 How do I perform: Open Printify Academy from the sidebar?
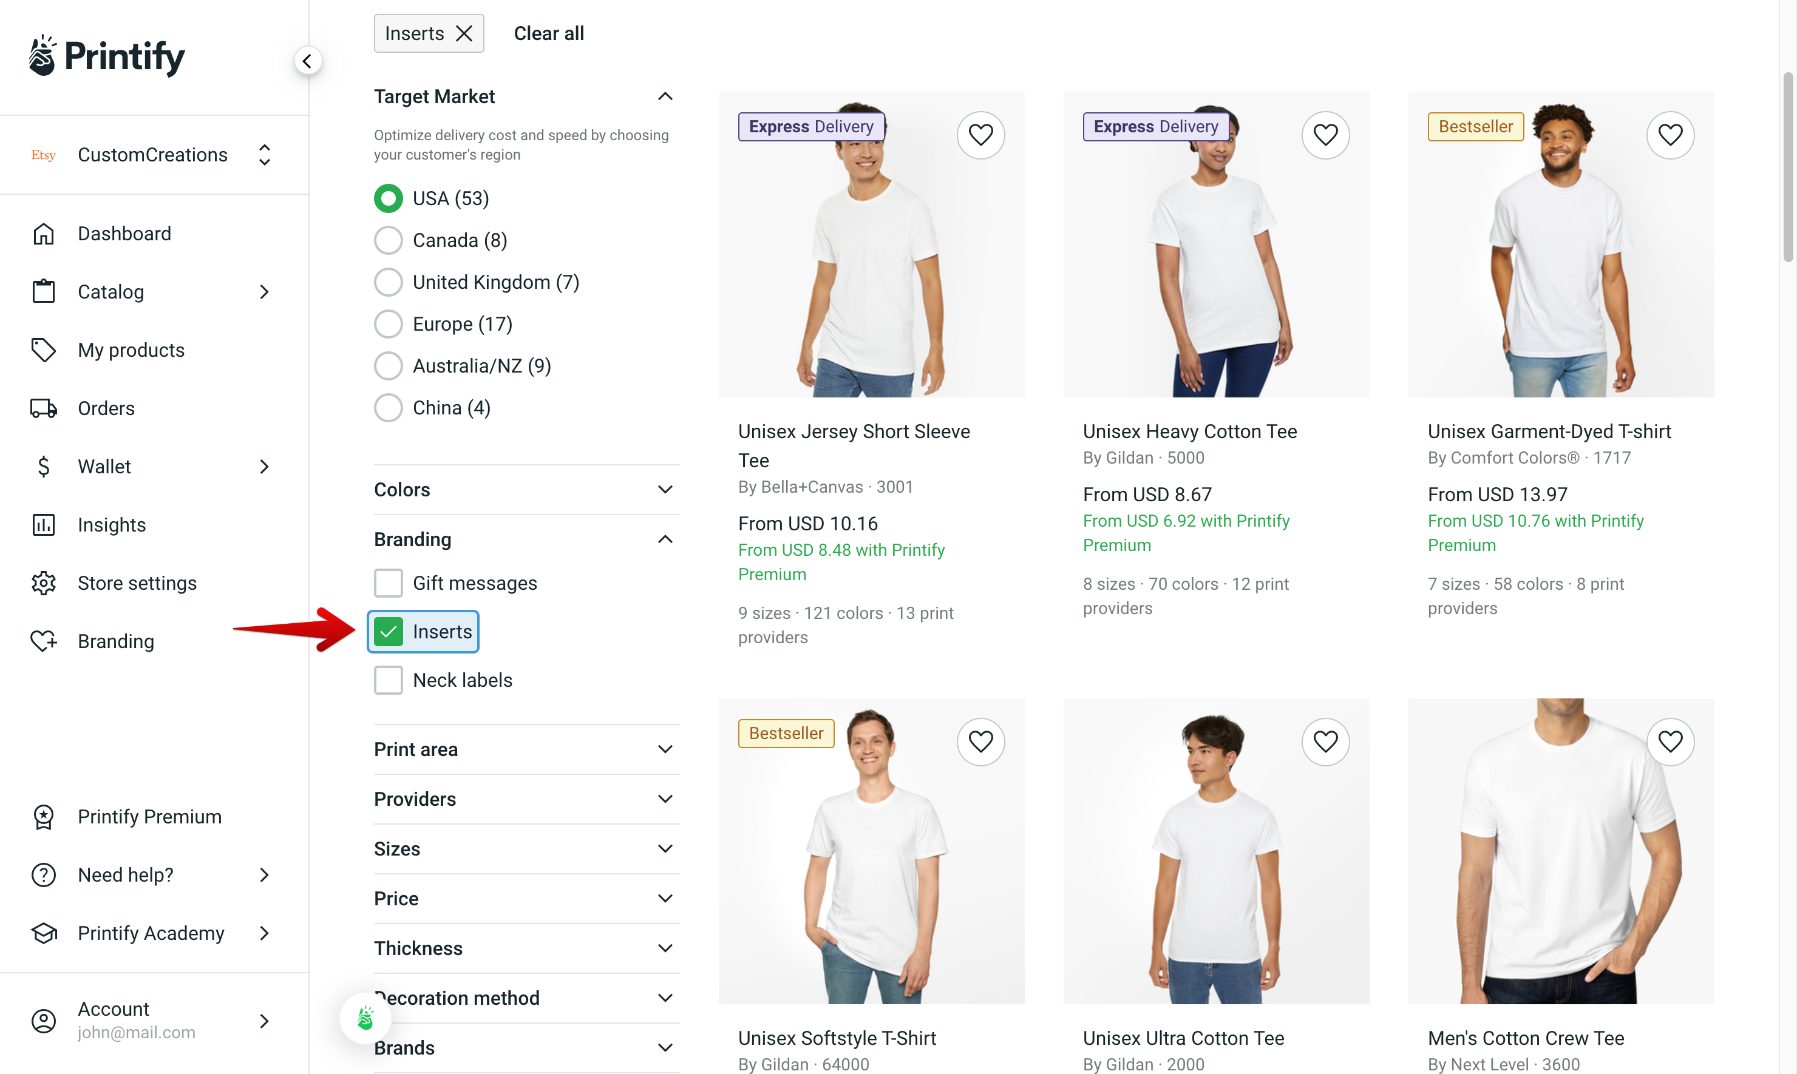(x=151, y=933)
